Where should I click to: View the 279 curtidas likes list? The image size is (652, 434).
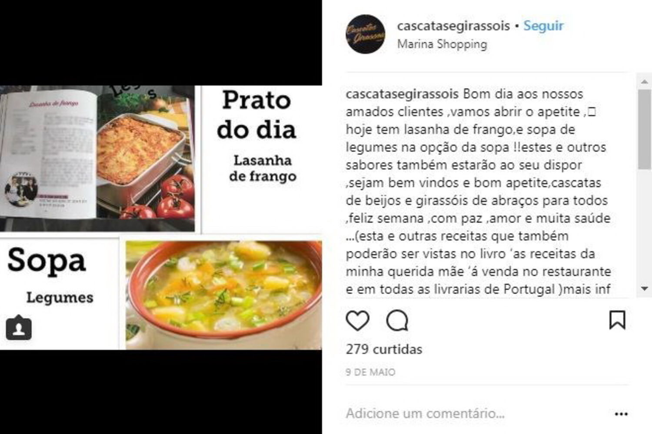coord(384,349)
